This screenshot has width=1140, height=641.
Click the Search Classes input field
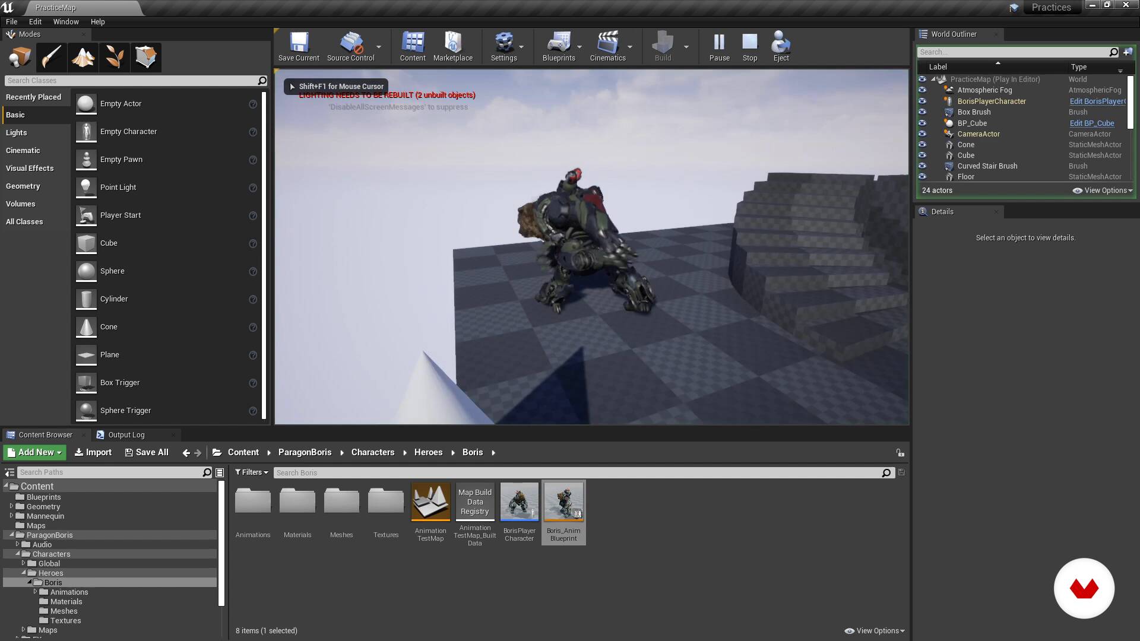[x=136, y=81]
